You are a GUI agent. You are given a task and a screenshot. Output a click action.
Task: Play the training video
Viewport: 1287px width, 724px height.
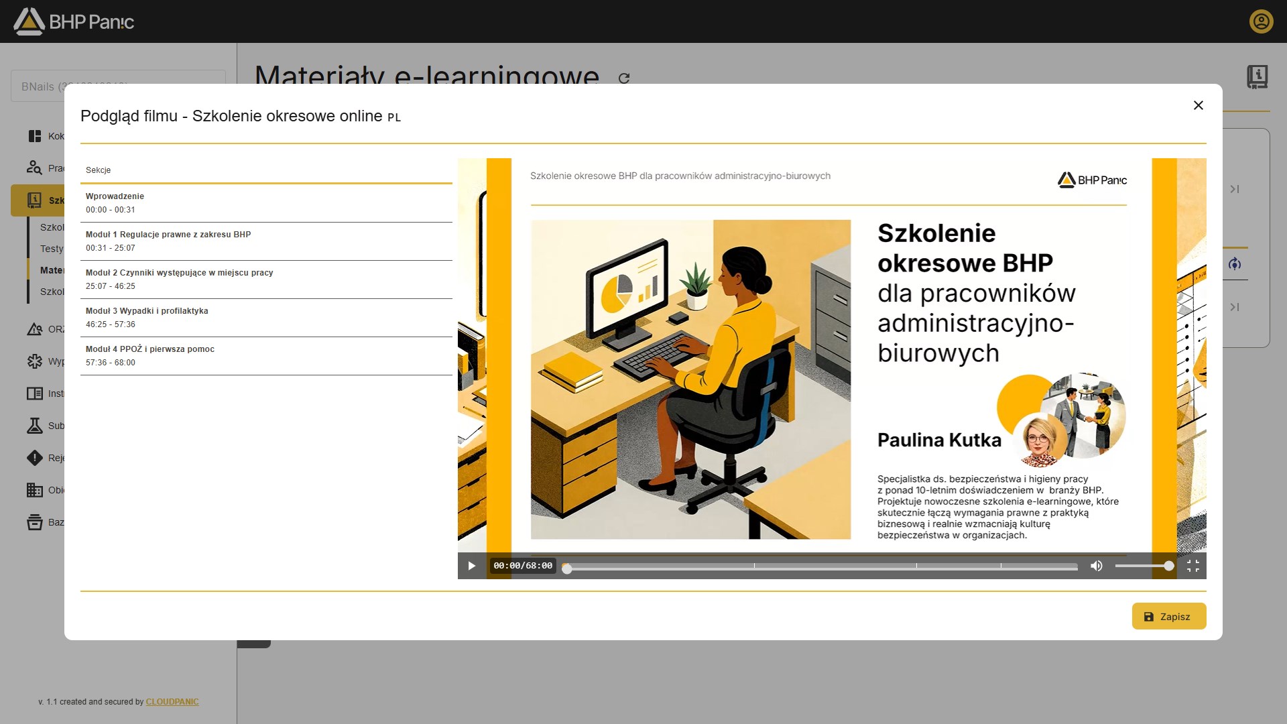coord(471,566)
